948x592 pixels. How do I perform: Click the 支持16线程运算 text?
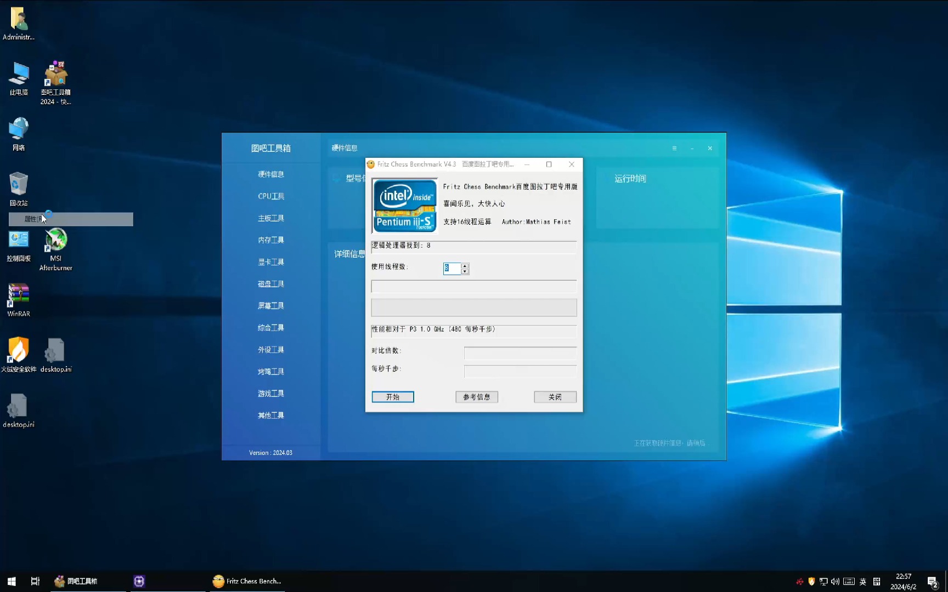click(x=467, y=222)
